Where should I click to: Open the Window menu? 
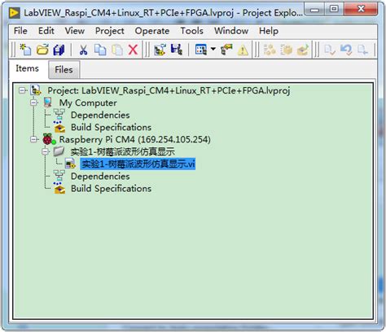point(231,31)
